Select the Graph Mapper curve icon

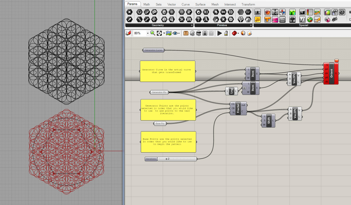click(302, 19)
